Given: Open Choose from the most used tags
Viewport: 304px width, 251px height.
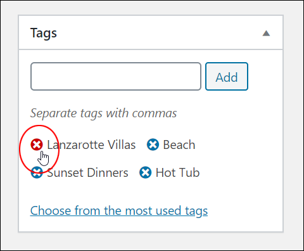Looking at the screenshot, I should click(119, 210).
